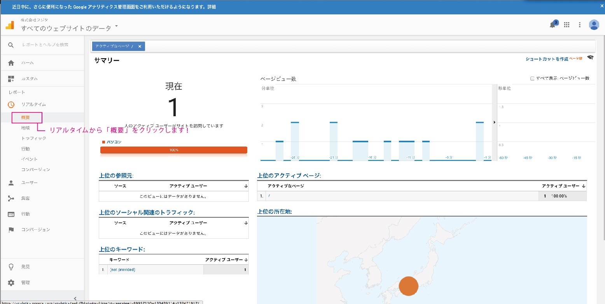Open ユーザー report section
This screenshot has width=605, height=304.
tap(30, 183)
